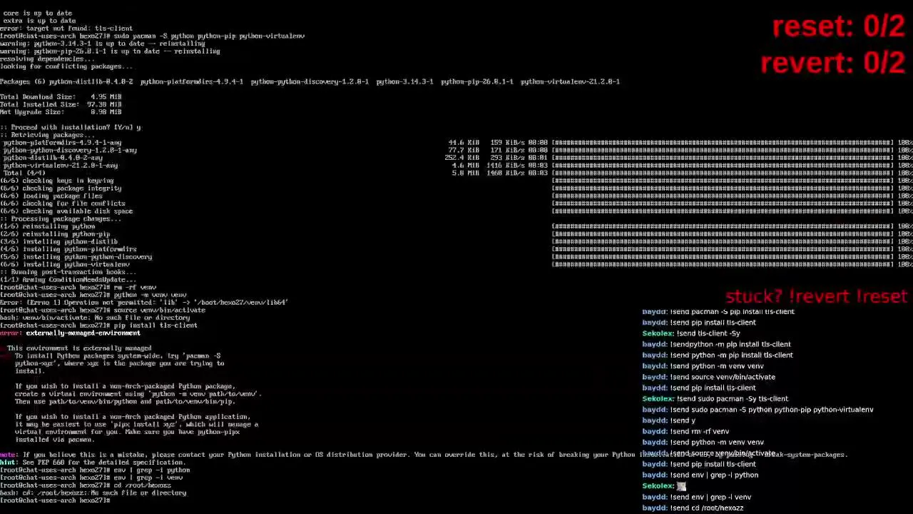Click '(6/6) checking available disk space' line
The height and width of the screenshot is (514, 913).
[66, 211]
